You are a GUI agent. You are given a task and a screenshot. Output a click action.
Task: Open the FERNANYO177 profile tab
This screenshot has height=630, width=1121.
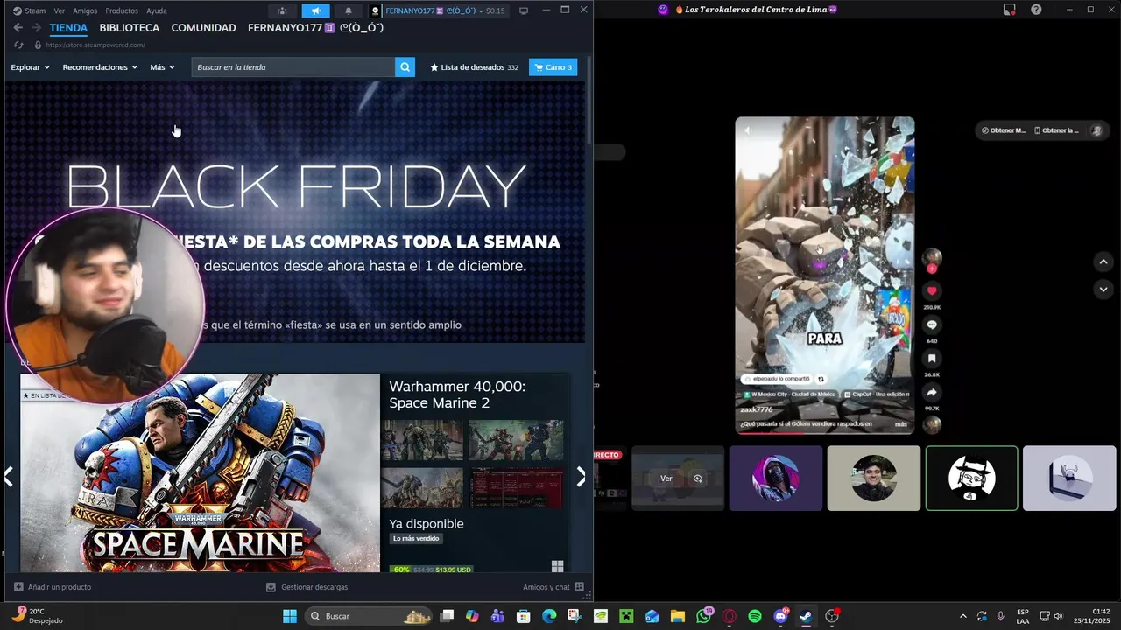click(x=316, y=28)
